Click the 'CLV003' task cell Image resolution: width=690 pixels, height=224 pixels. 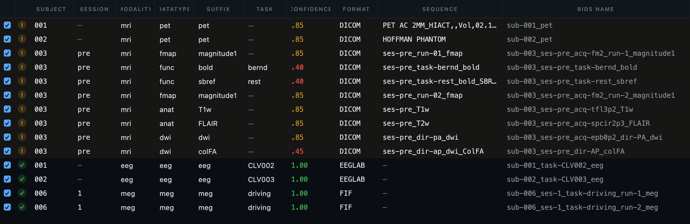pyautogui.click(x=261, y=180)
